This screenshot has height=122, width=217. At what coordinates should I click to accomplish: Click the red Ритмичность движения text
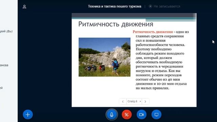[153, 32]
